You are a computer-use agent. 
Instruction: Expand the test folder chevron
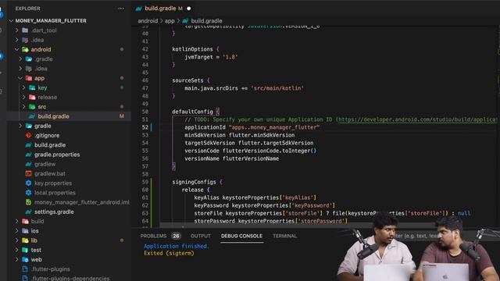coord(17,250)
